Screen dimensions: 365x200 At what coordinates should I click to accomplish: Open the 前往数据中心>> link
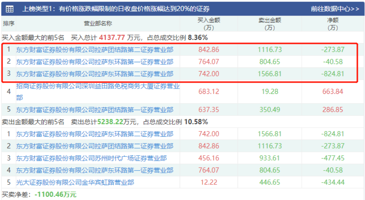pos(335,9)
